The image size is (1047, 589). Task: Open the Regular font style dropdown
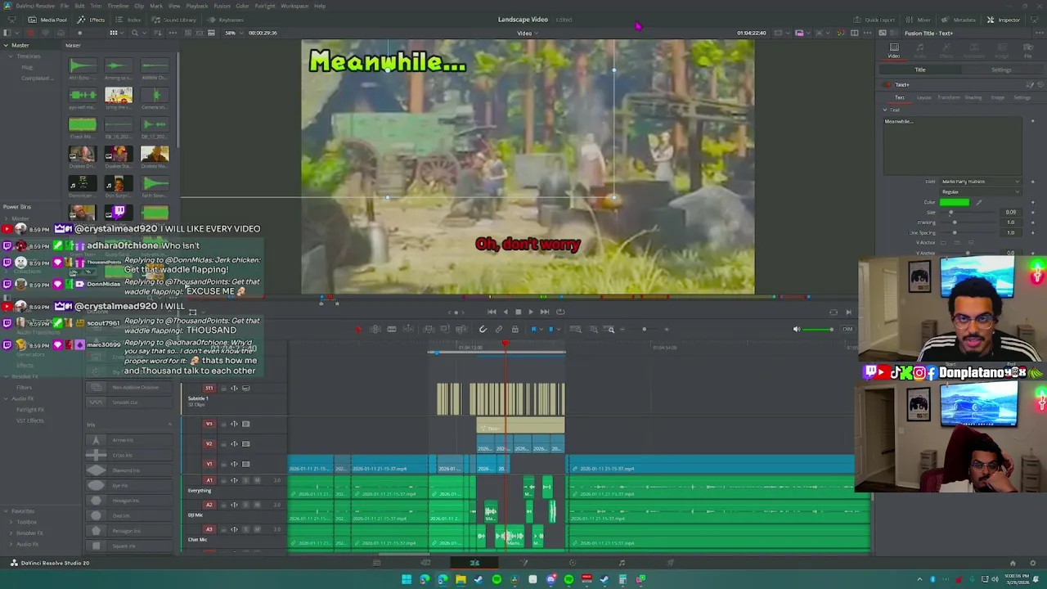pos(980,192)
